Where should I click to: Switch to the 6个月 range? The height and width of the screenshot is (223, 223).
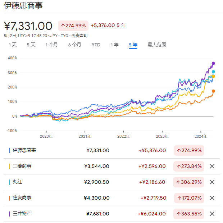click(x=75, y=45)
